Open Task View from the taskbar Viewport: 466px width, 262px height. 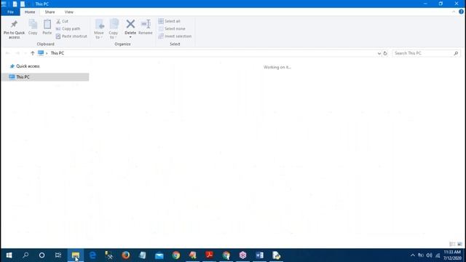[58, 255]
